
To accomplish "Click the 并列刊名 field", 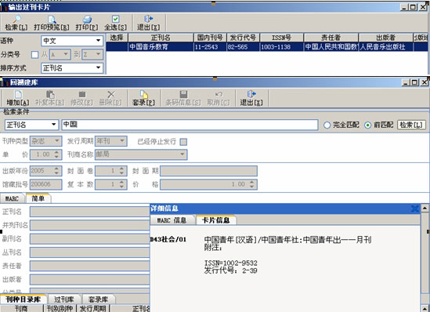I will pyautogui.click(x=89, y=225).
